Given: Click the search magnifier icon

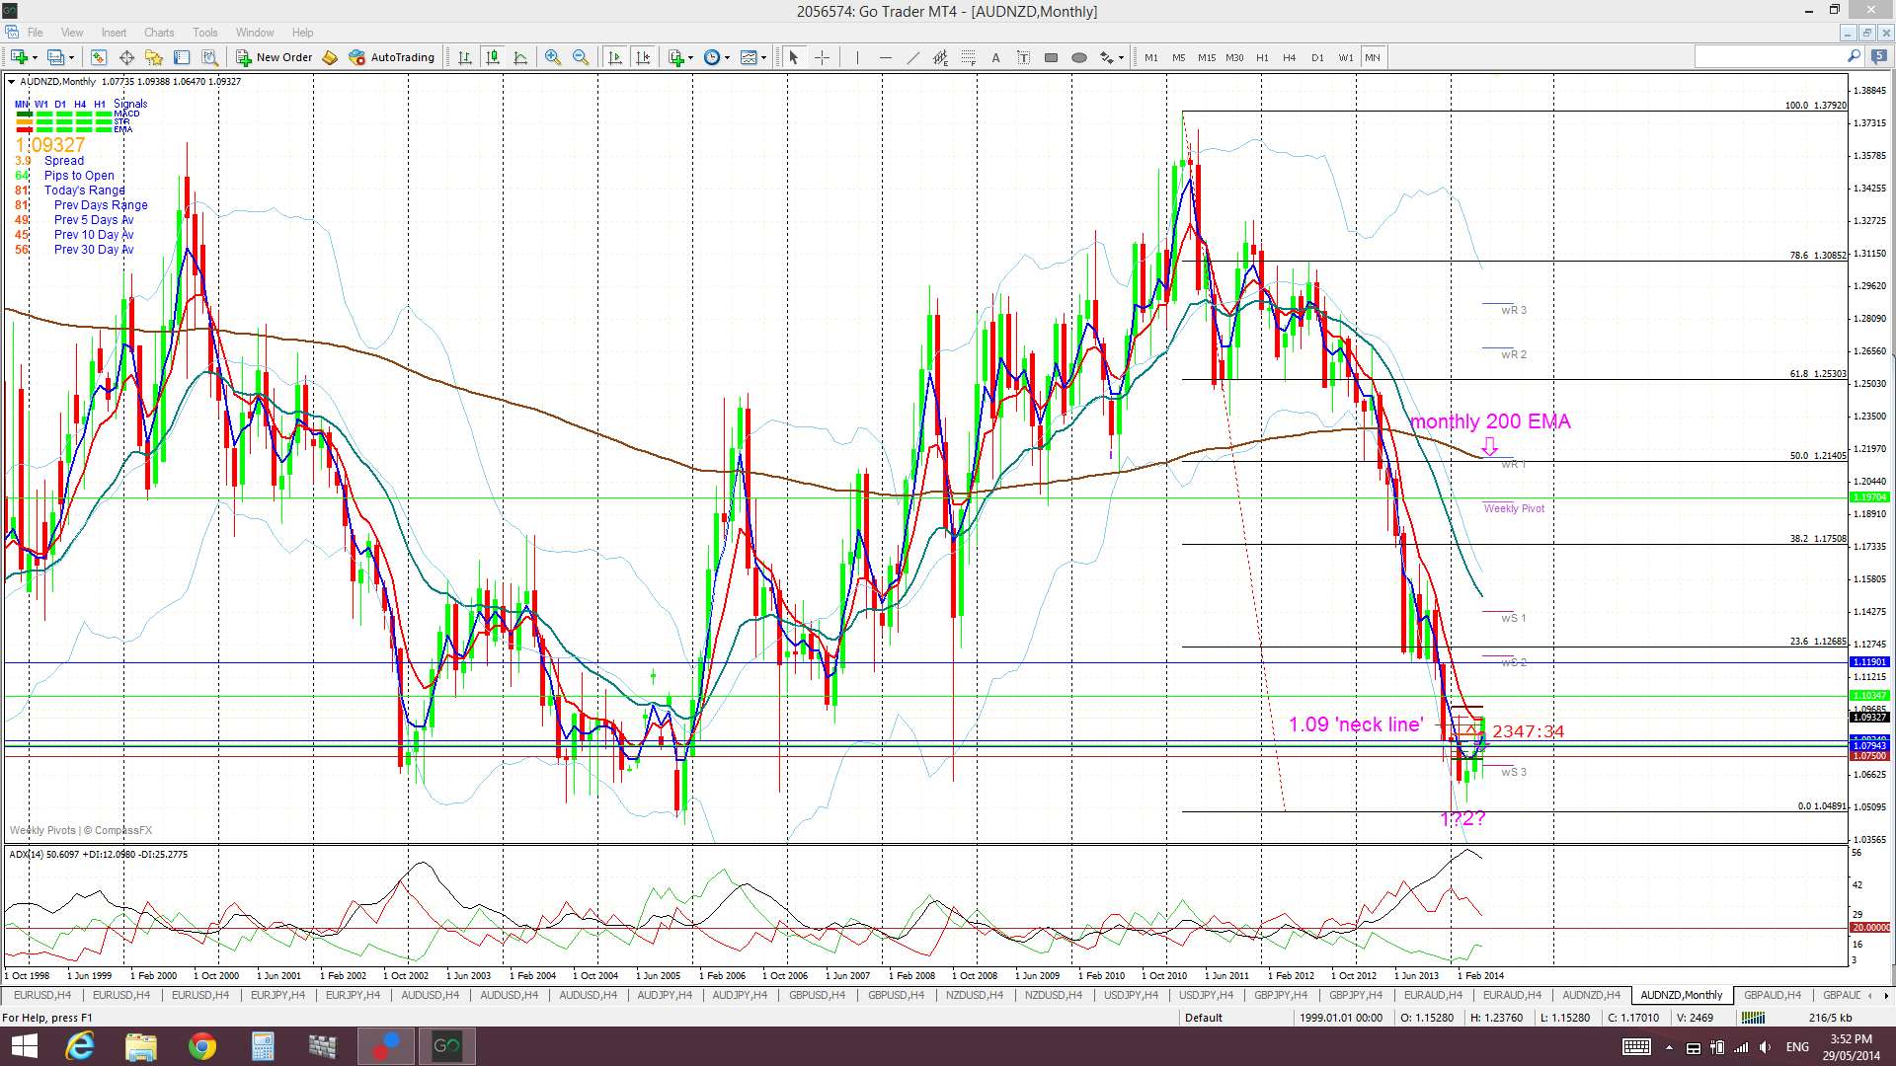Looking at the screenshot, I should coord(1854,57).
